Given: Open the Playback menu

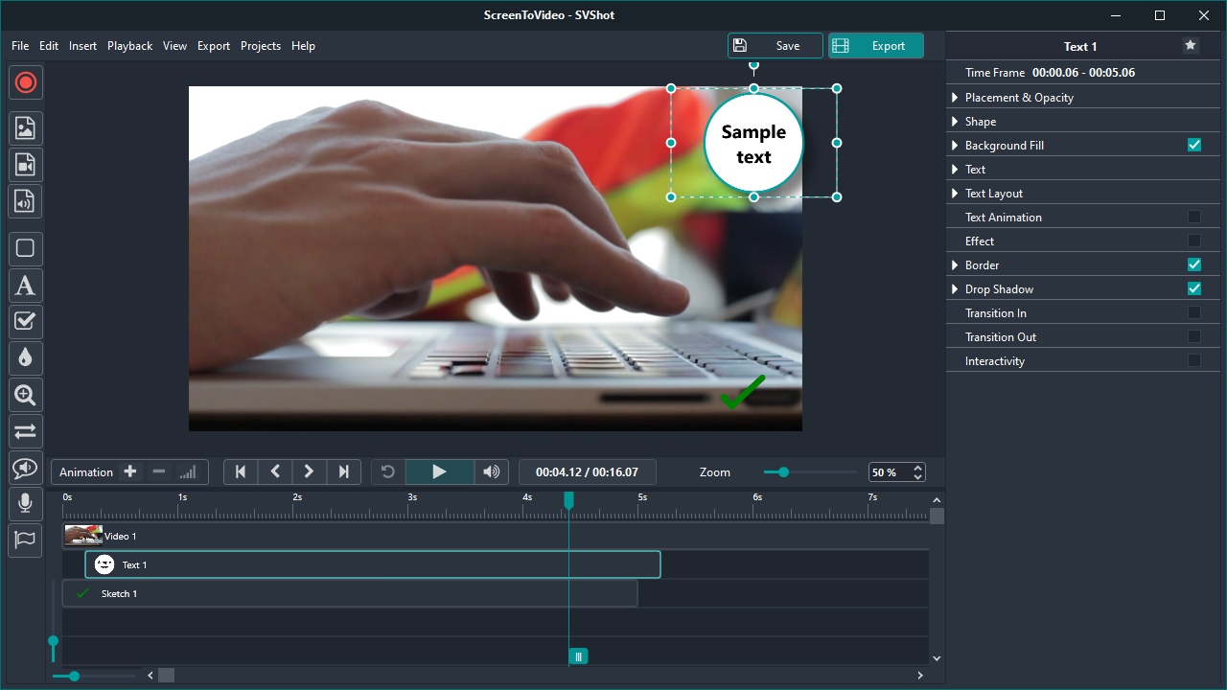Looking at the screenshot, I should tap(129, 46).
